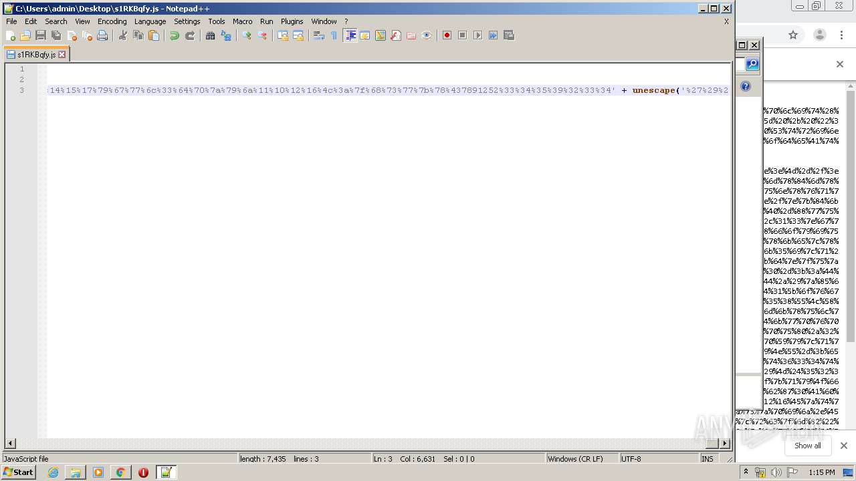Click the New file toolbar icon

click(x=11, y=35)
